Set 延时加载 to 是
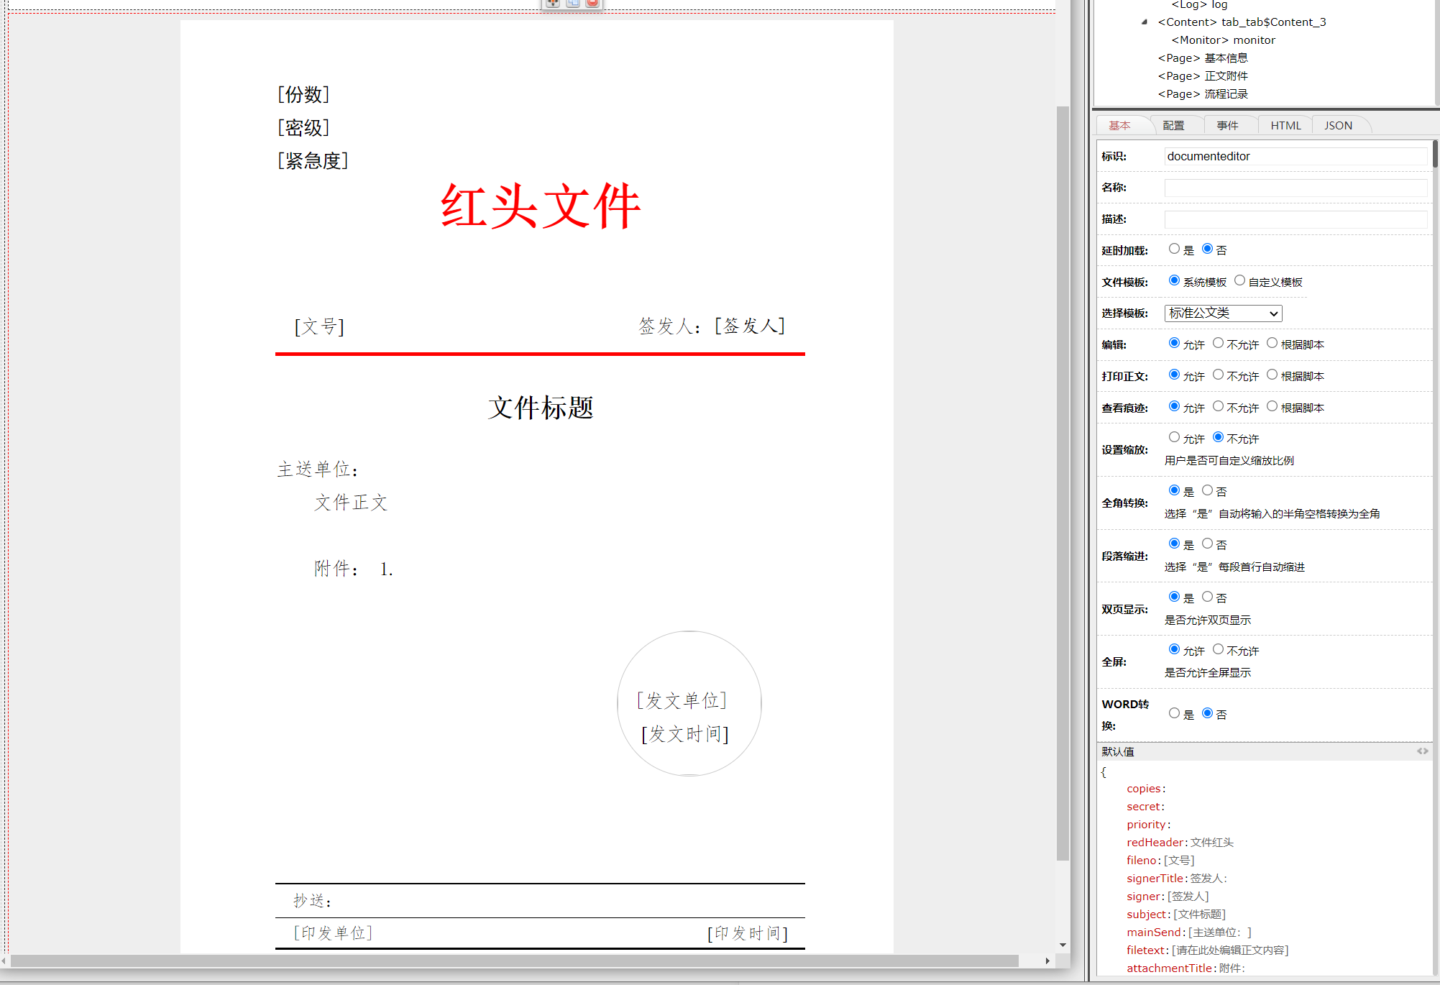Viewport: 1440px width, 985px height. tap(1174, 249)
